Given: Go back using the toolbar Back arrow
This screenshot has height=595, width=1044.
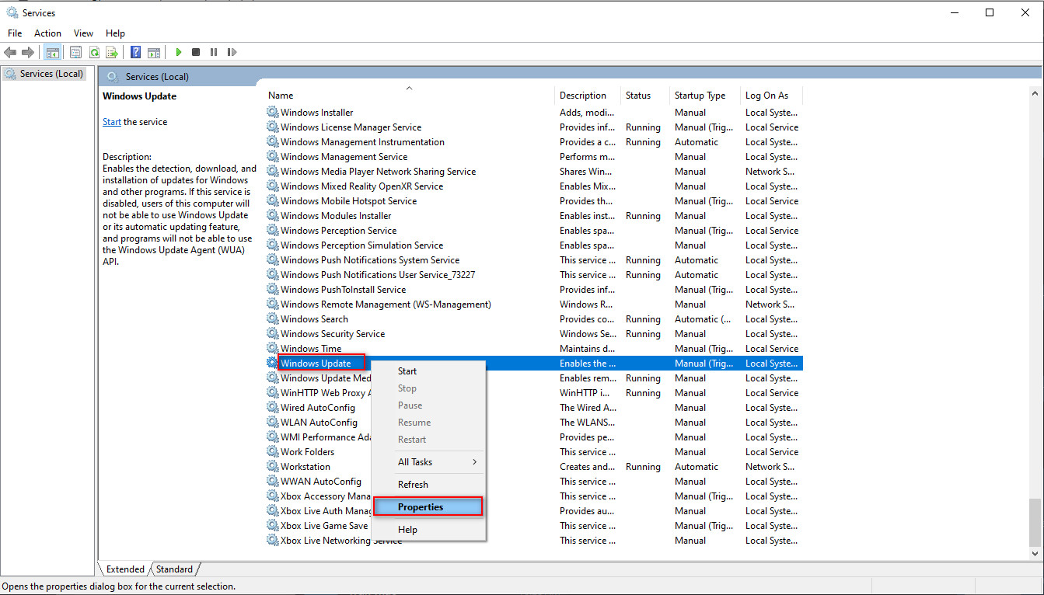Looking at the screenshot, I should tap(10, 52).
